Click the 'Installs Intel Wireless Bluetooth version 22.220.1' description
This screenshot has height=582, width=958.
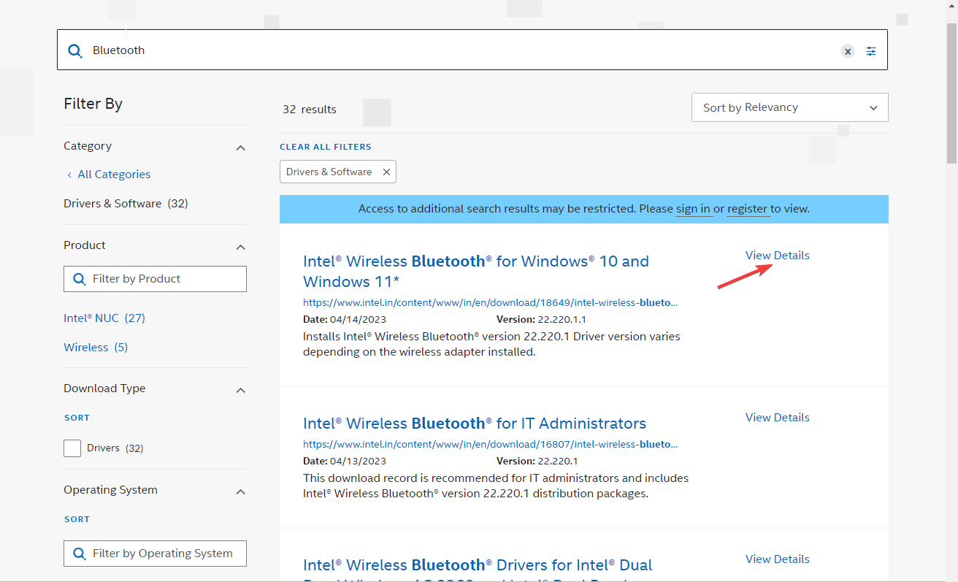(x=491, y=344)
